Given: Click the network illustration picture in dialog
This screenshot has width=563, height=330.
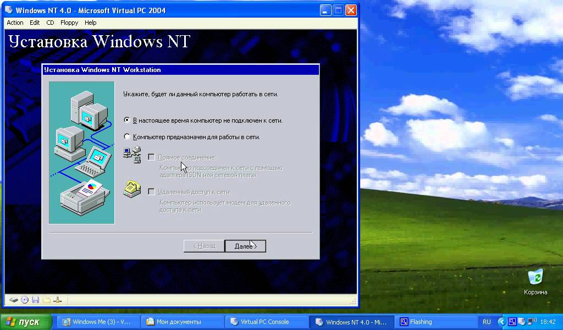Looking at the screenshot, I should click(x=82, y=152).
